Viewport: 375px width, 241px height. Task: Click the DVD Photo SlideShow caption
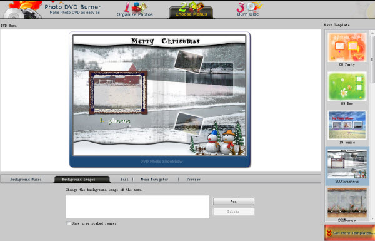(x=161, y=162)
